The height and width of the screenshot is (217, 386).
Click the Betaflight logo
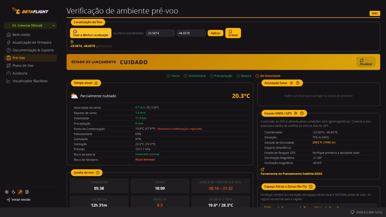pos(30,11)
